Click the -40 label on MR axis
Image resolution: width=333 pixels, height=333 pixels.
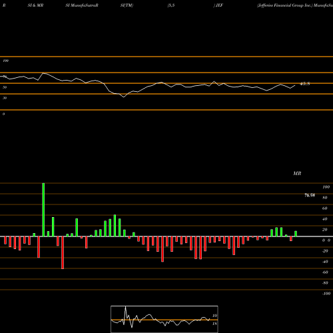325,262
